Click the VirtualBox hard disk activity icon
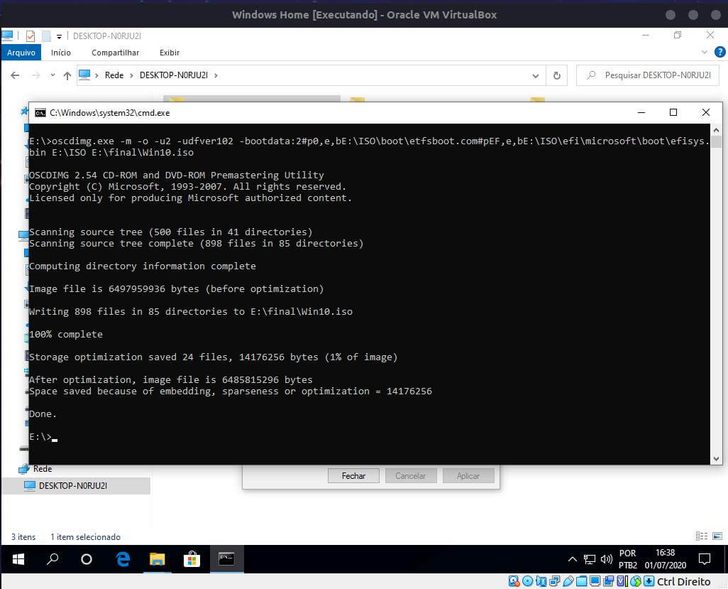 coord(514,581)
